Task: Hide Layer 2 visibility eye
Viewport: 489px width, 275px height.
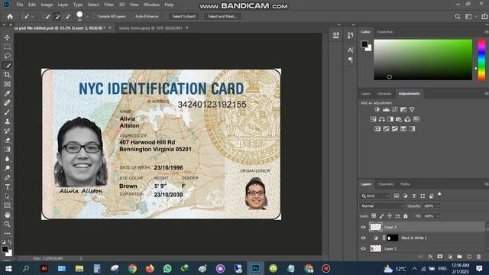Action: 364,249
